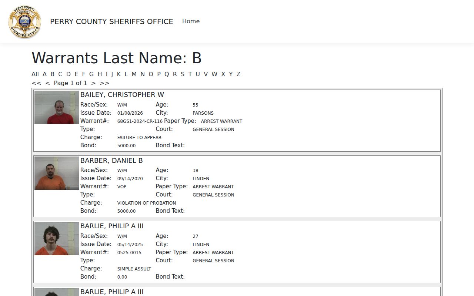Go to last page with >> link
The width and height of the screenshot is (474, 296).
(x=104, y=83)
